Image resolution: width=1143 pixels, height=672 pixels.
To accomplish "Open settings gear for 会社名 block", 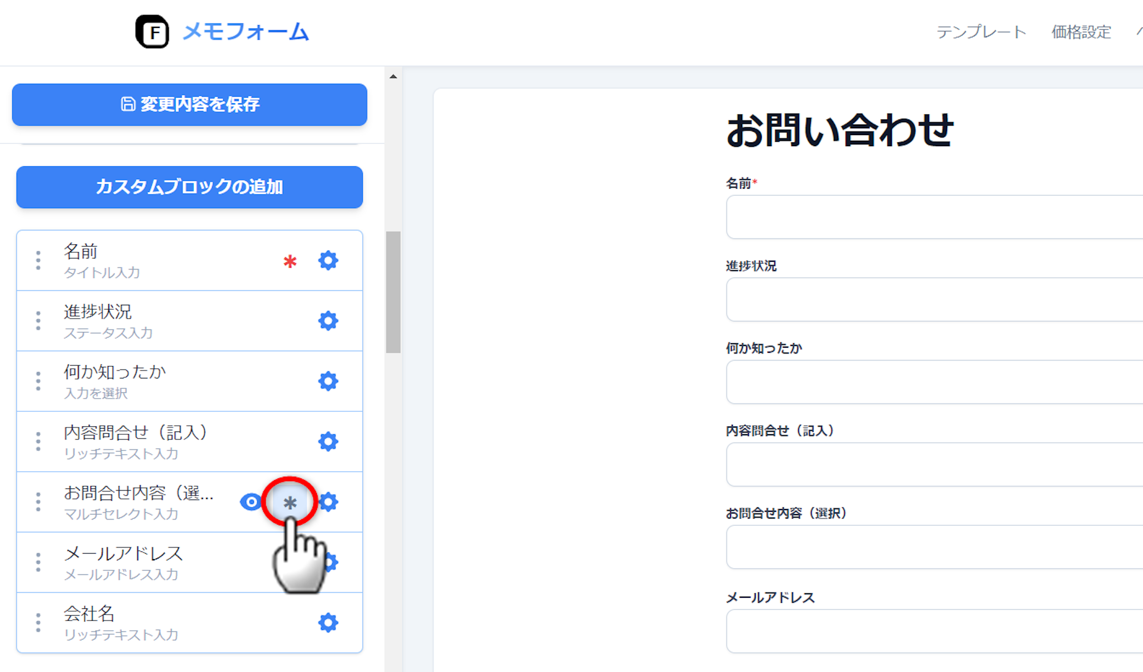I will [328, 622].
